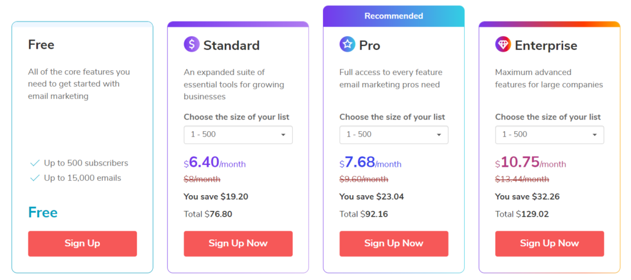Click the Recommended banner above Pro
Screen dimensions: 631x280
(394, 16)
